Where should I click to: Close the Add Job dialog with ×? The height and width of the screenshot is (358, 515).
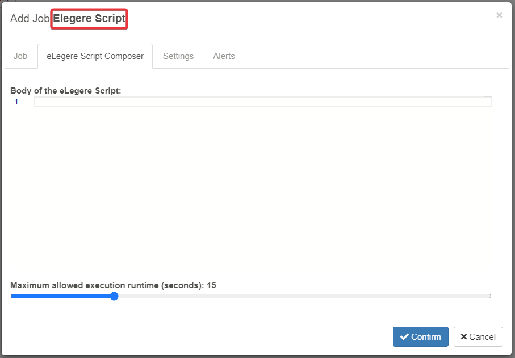(x=499, y=15)
